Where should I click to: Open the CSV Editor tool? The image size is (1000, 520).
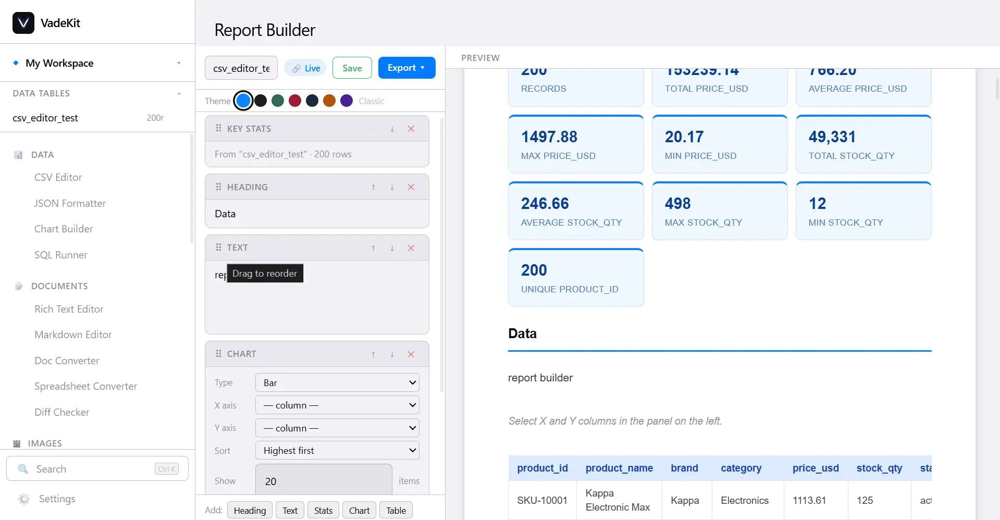pos(58,177)
